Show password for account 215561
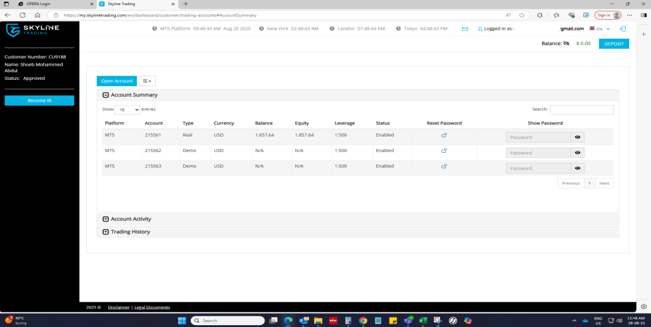Viewport: 651px width, 327px height. 578,137
